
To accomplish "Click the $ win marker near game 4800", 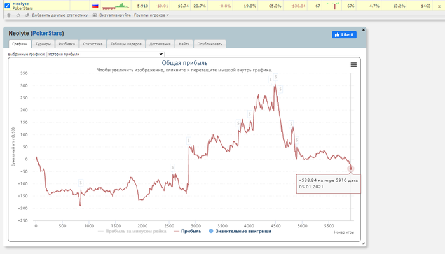I will [291, 124].
